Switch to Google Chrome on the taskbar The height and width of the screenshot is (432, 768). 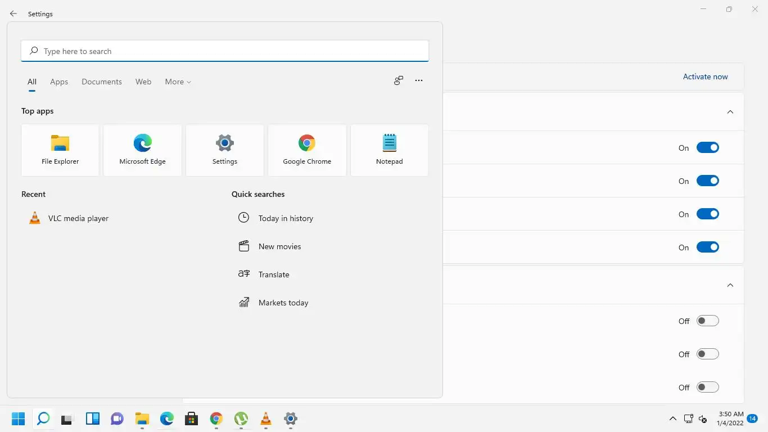point(216,418)
